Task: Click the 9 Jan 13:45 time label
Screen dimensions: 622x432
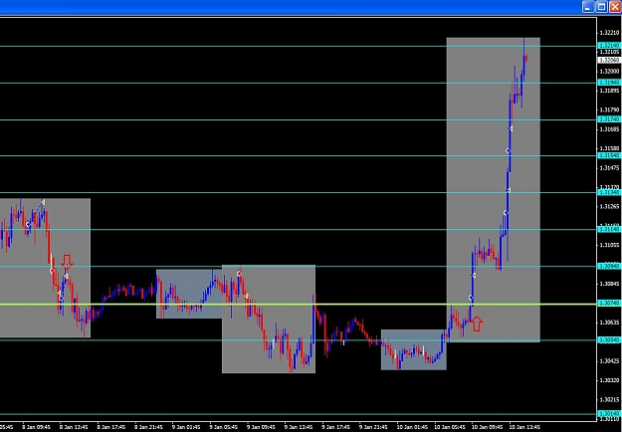Action: click(x=299, y=427)
